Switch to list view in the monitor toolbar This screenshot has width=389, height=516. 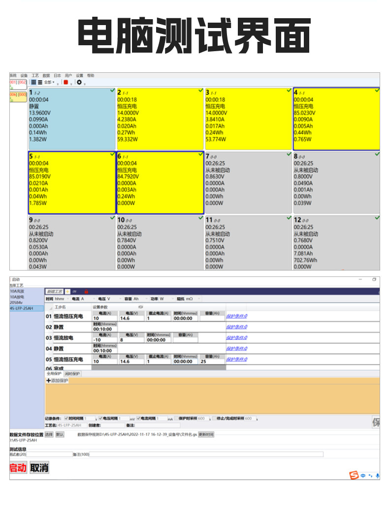click(x=40, y=82)
